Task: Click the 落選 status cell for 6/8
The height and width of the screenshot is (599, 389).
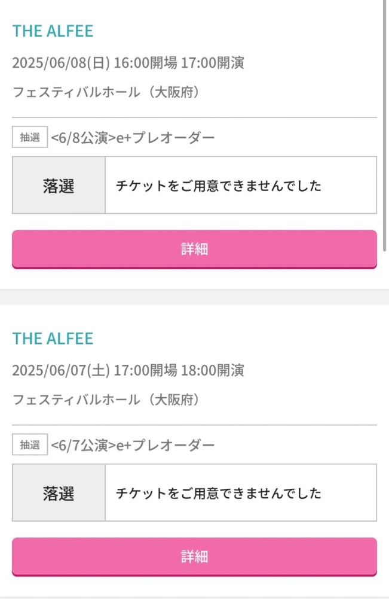Action: pyautogui.click(x=59, y=185)
